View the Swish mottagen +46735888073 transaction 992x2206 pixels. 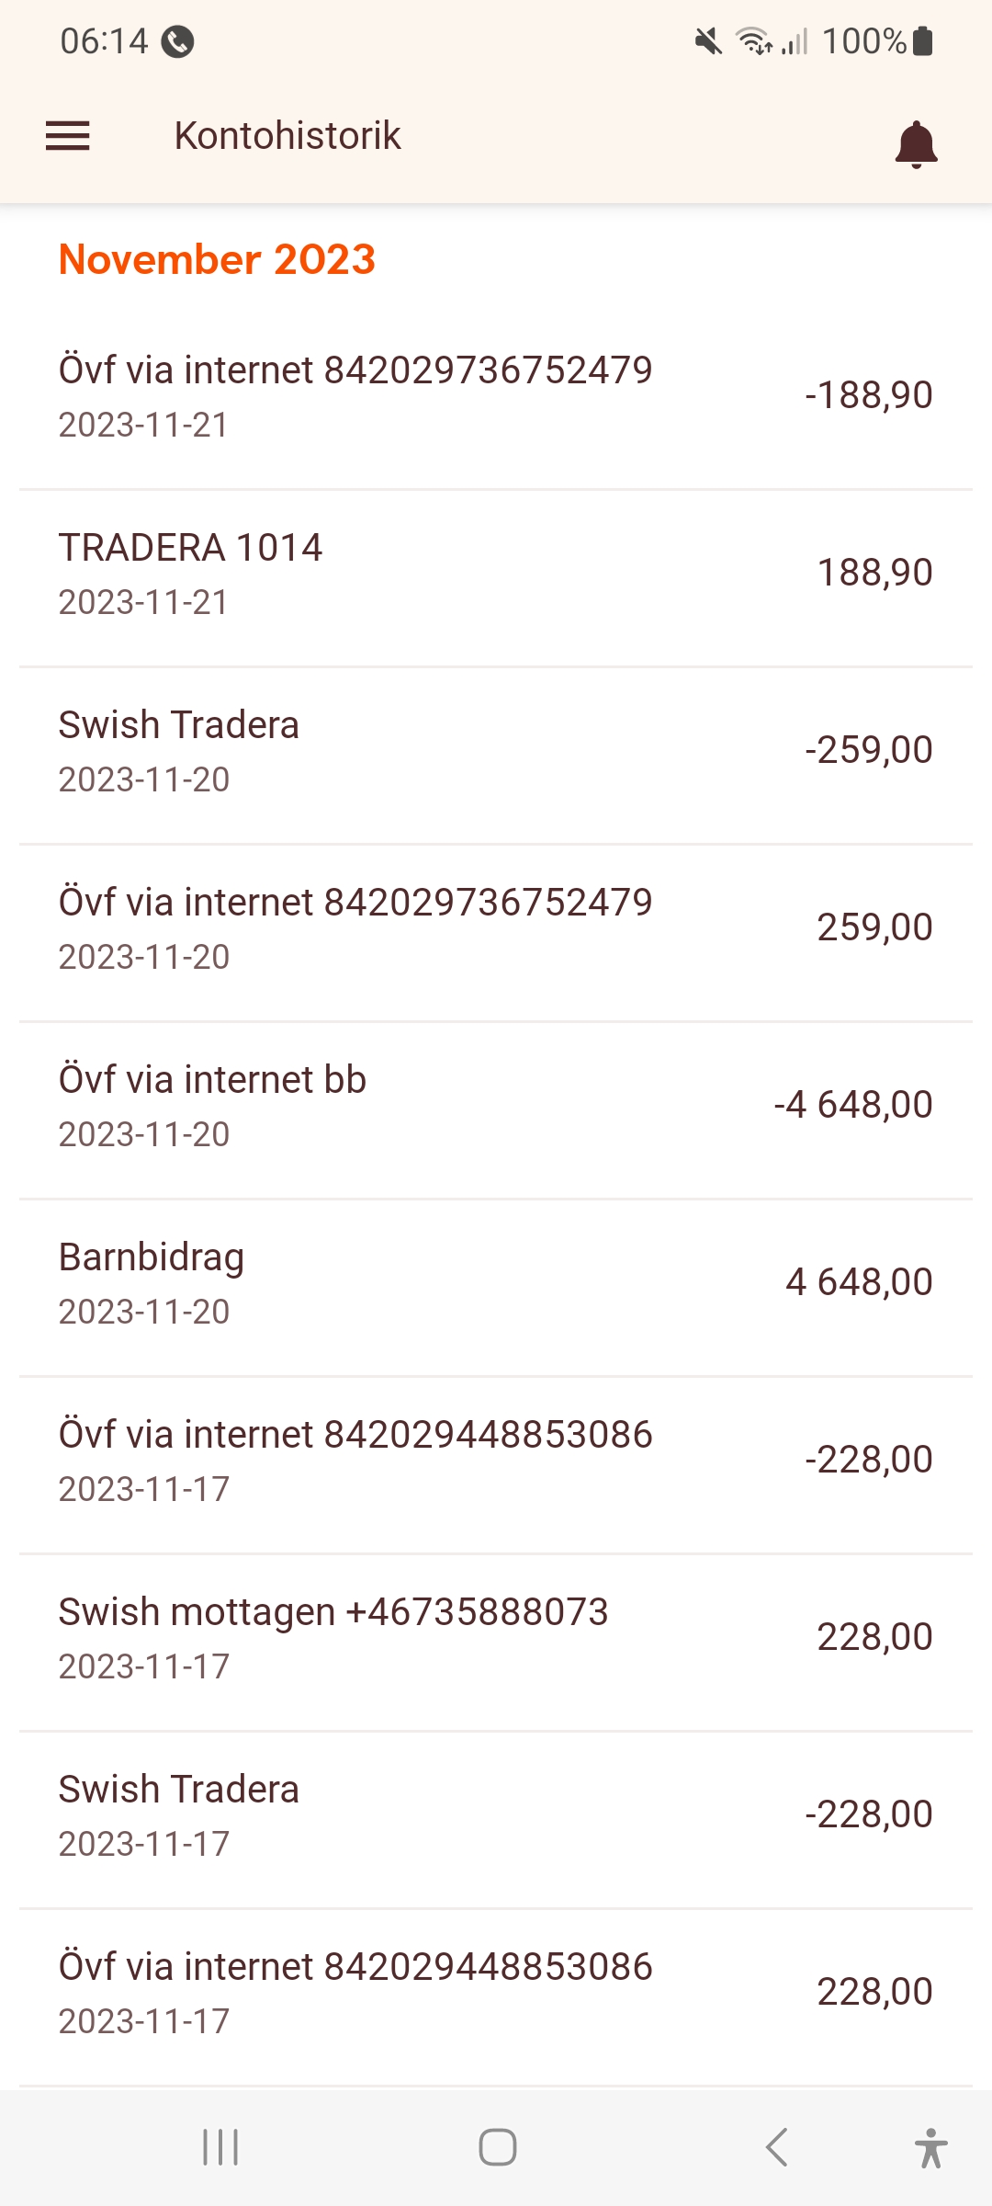coord(496,1638)
